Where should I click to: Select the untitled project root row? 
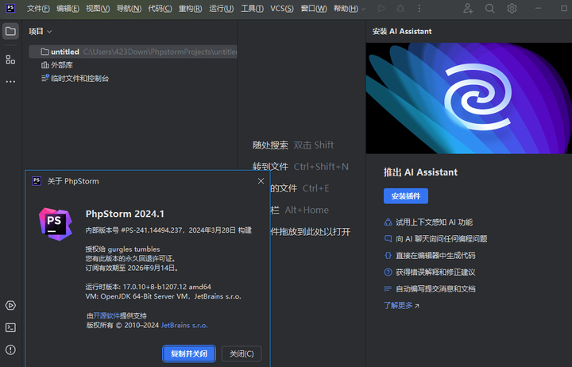(133, 52)
